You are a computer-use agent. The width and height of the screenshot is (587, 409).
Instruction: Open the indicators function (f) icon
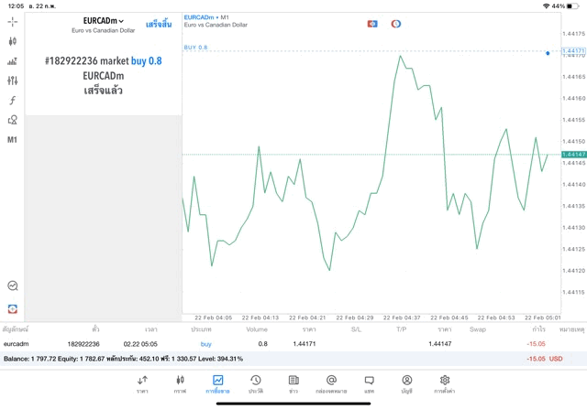click(x=12, y=101)
